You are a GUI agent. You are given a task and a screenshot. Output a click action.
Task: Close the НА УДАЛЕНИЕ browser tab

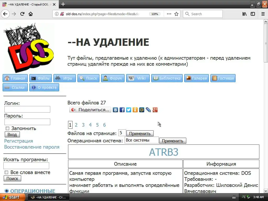click(54, 4)
